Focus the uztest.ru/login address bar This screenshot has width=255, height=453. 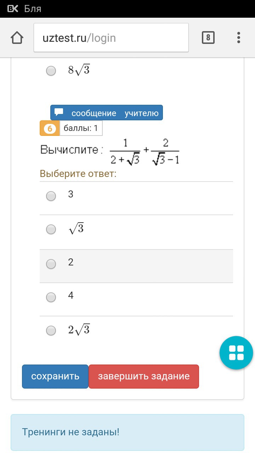(111, 38)
